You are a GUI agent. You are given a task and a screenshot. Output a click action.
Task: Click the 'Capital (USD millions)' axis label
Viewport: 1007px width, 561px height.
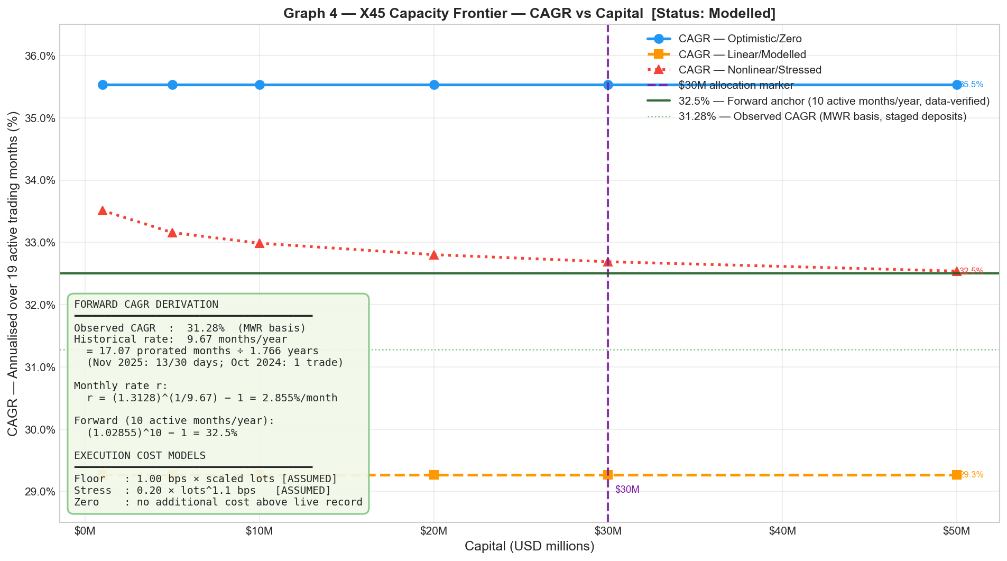coord(530,547)
